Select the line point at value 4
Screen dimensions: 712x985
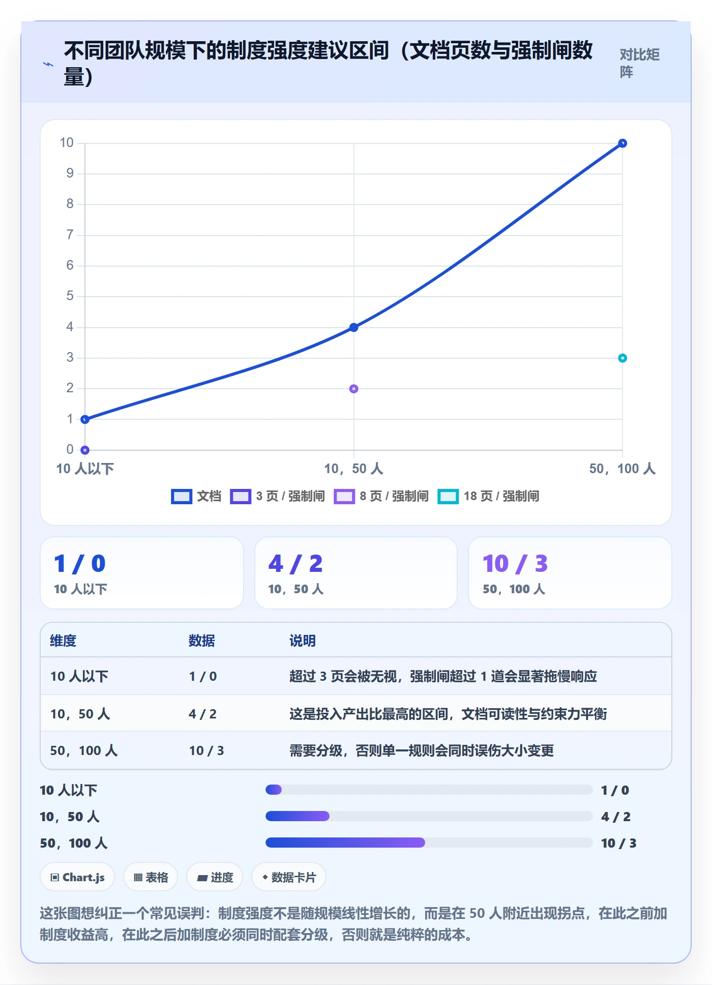tap(354, 327)
